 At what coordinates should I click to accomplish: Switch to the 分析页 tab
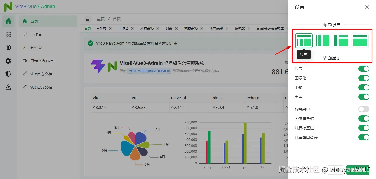pyautogui.click(x=101, y=29)
